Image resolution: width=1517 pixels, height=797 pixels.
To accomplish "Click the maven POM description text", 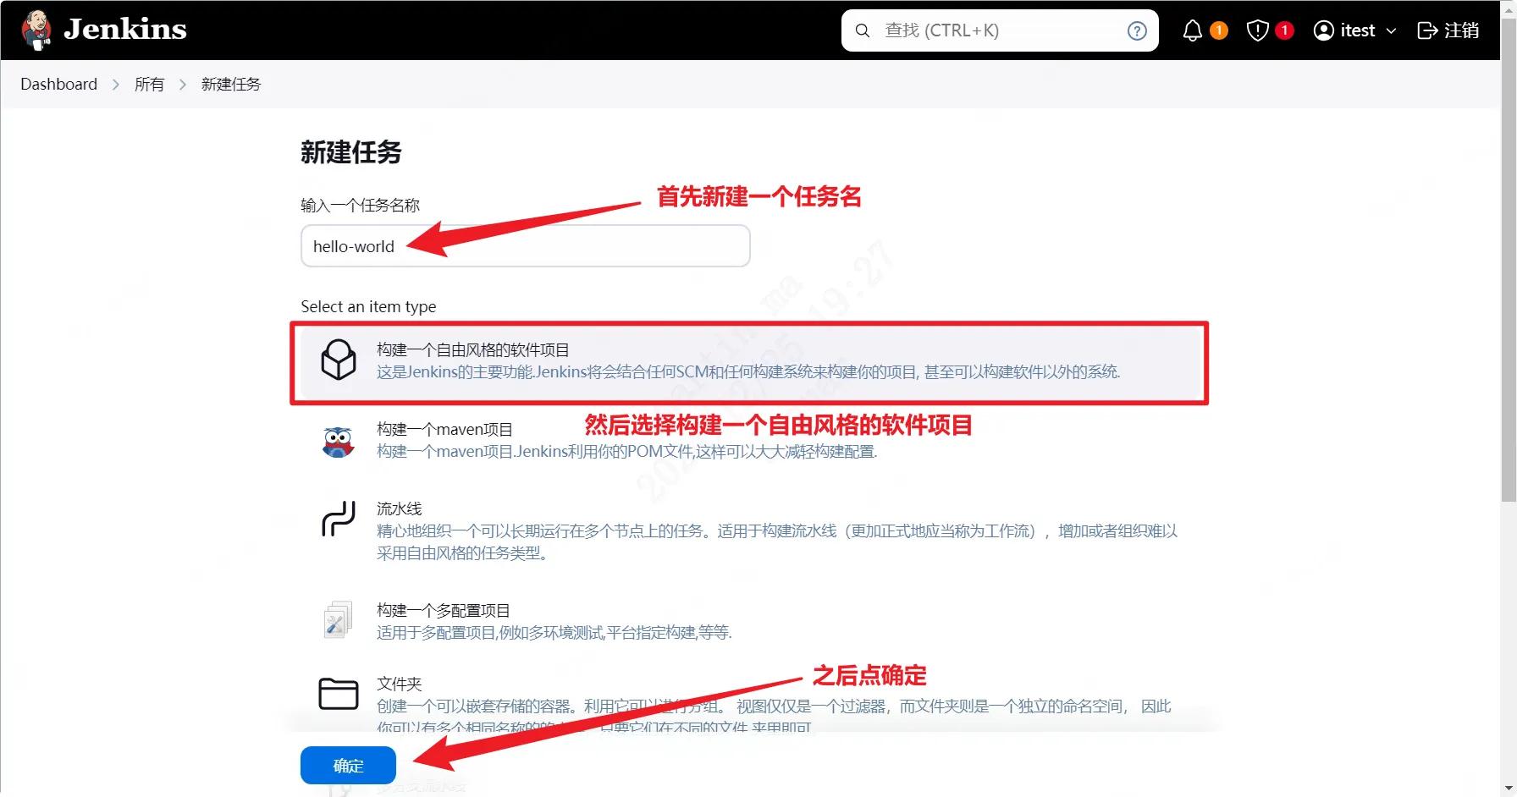I will pos(627,452).
